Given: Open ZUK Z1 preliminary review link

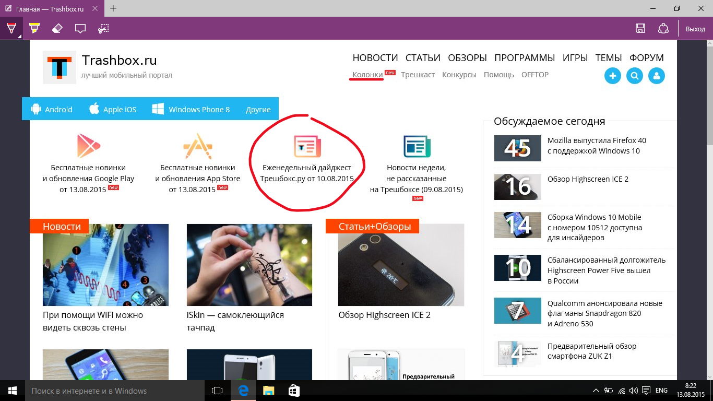Looking at the screenshot, I should tap(592, 351).
